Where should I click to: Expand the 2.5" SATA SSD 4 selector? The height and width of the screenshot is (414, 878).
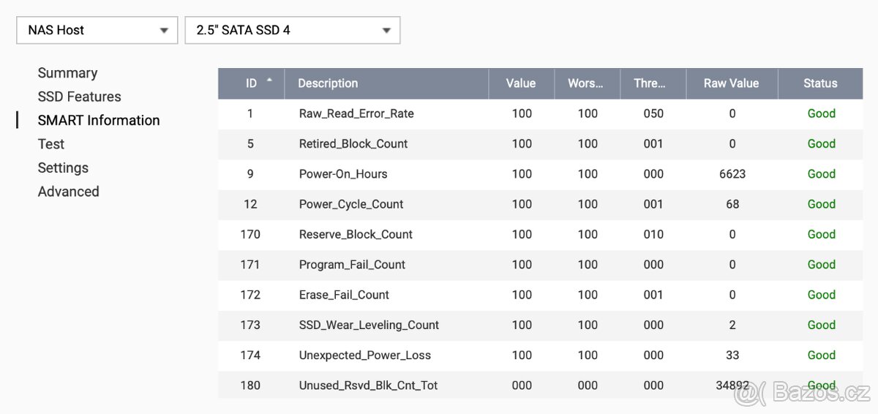[x=292, y=30]
